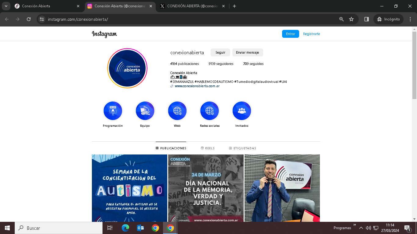This screenshot has width=417, height=234.
Task: Switch to the Etiquetadas tab
Action: pyautogui.click(x=242, y=148)
